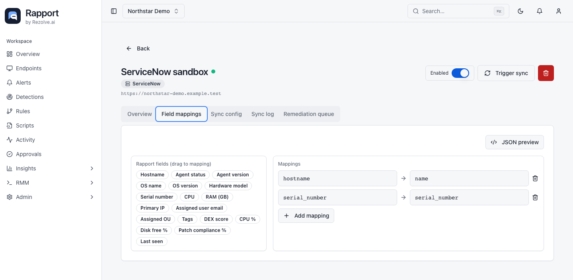Click the Rules branch icon
Viewport: 573px width, 280px height.
10,111
